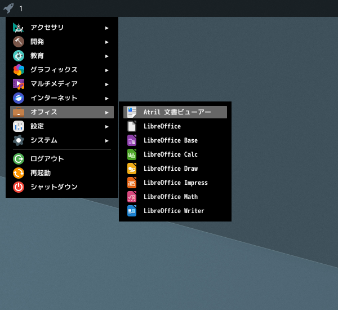
Task: Click the アクセサリ category icon
Action: pyautogui.click(x=19, y=28)
